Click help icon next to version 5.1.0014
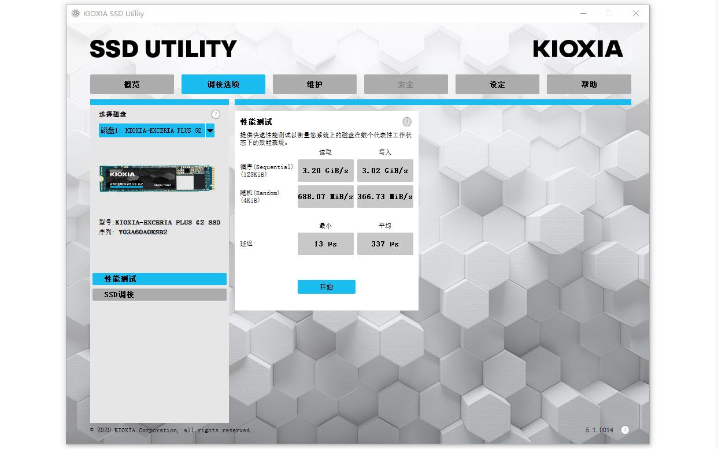The width and height of the screenshot is (718, 449). pyautogui.click(x=625, y=430)
